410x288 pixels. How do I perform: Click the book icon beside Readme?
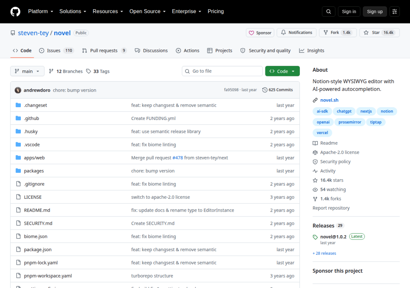315,143
